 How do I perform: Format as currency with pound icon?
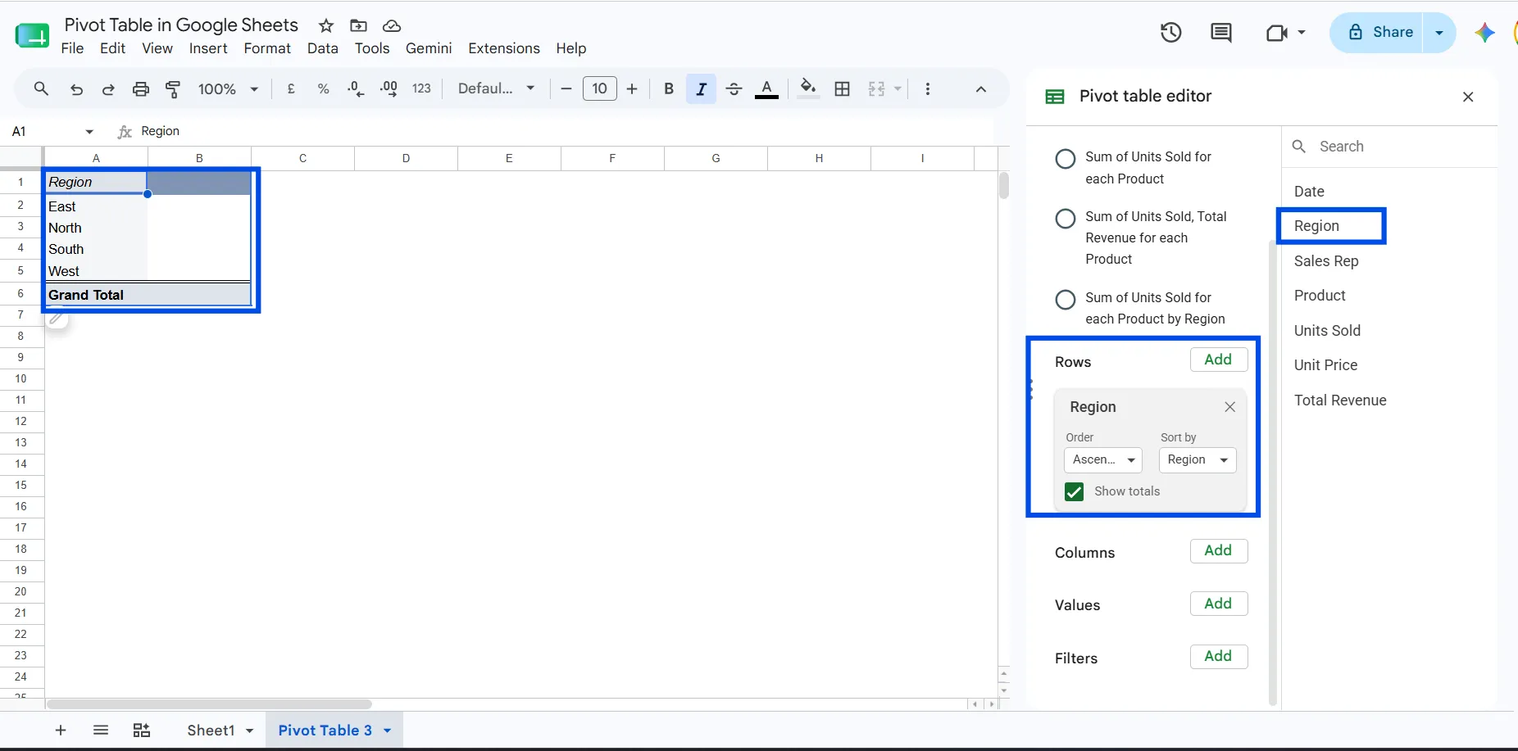click(291, 88)
